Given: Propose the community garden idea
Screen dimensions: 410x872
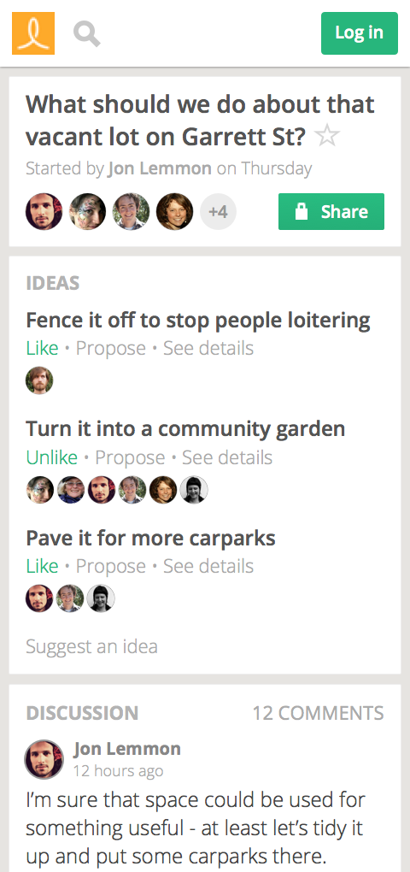Looking at the screenshot, I should [130, 457].
